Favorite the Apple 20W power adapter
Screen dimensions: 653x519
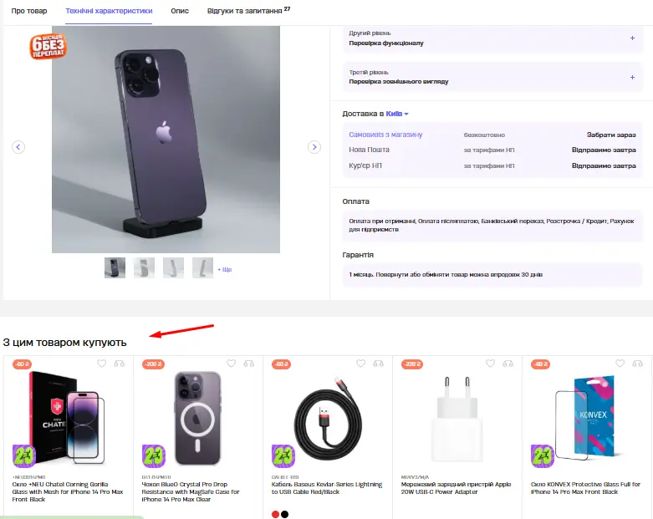490,364
